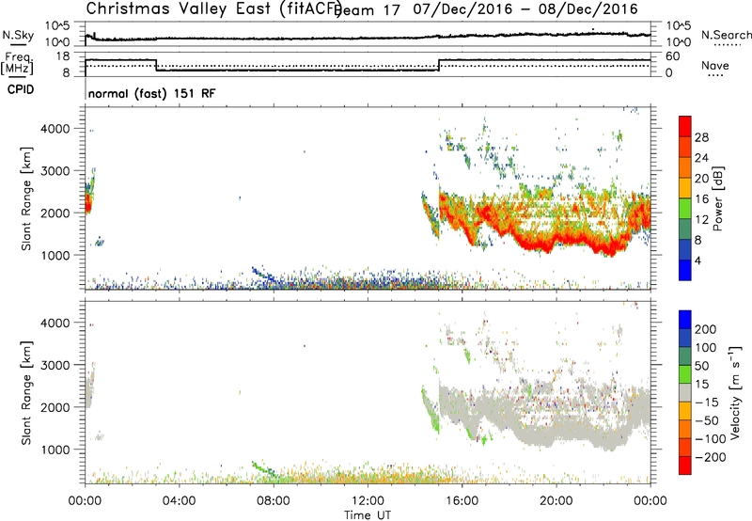Click the '28' tick on the power colorbar

[701, 137]
